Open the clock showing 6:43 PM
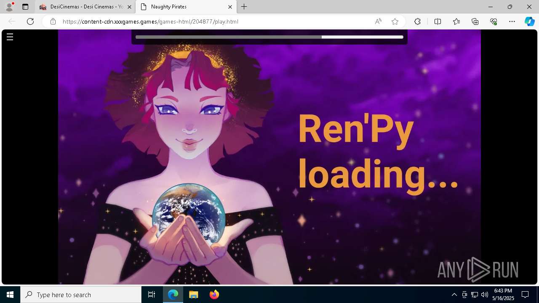This screenshot has height=303, width=539. click(503, 295)
